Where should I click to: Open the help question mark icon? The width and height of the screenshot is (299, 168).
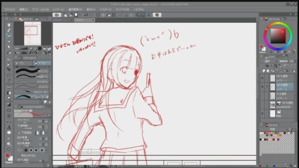pos(157,15)
